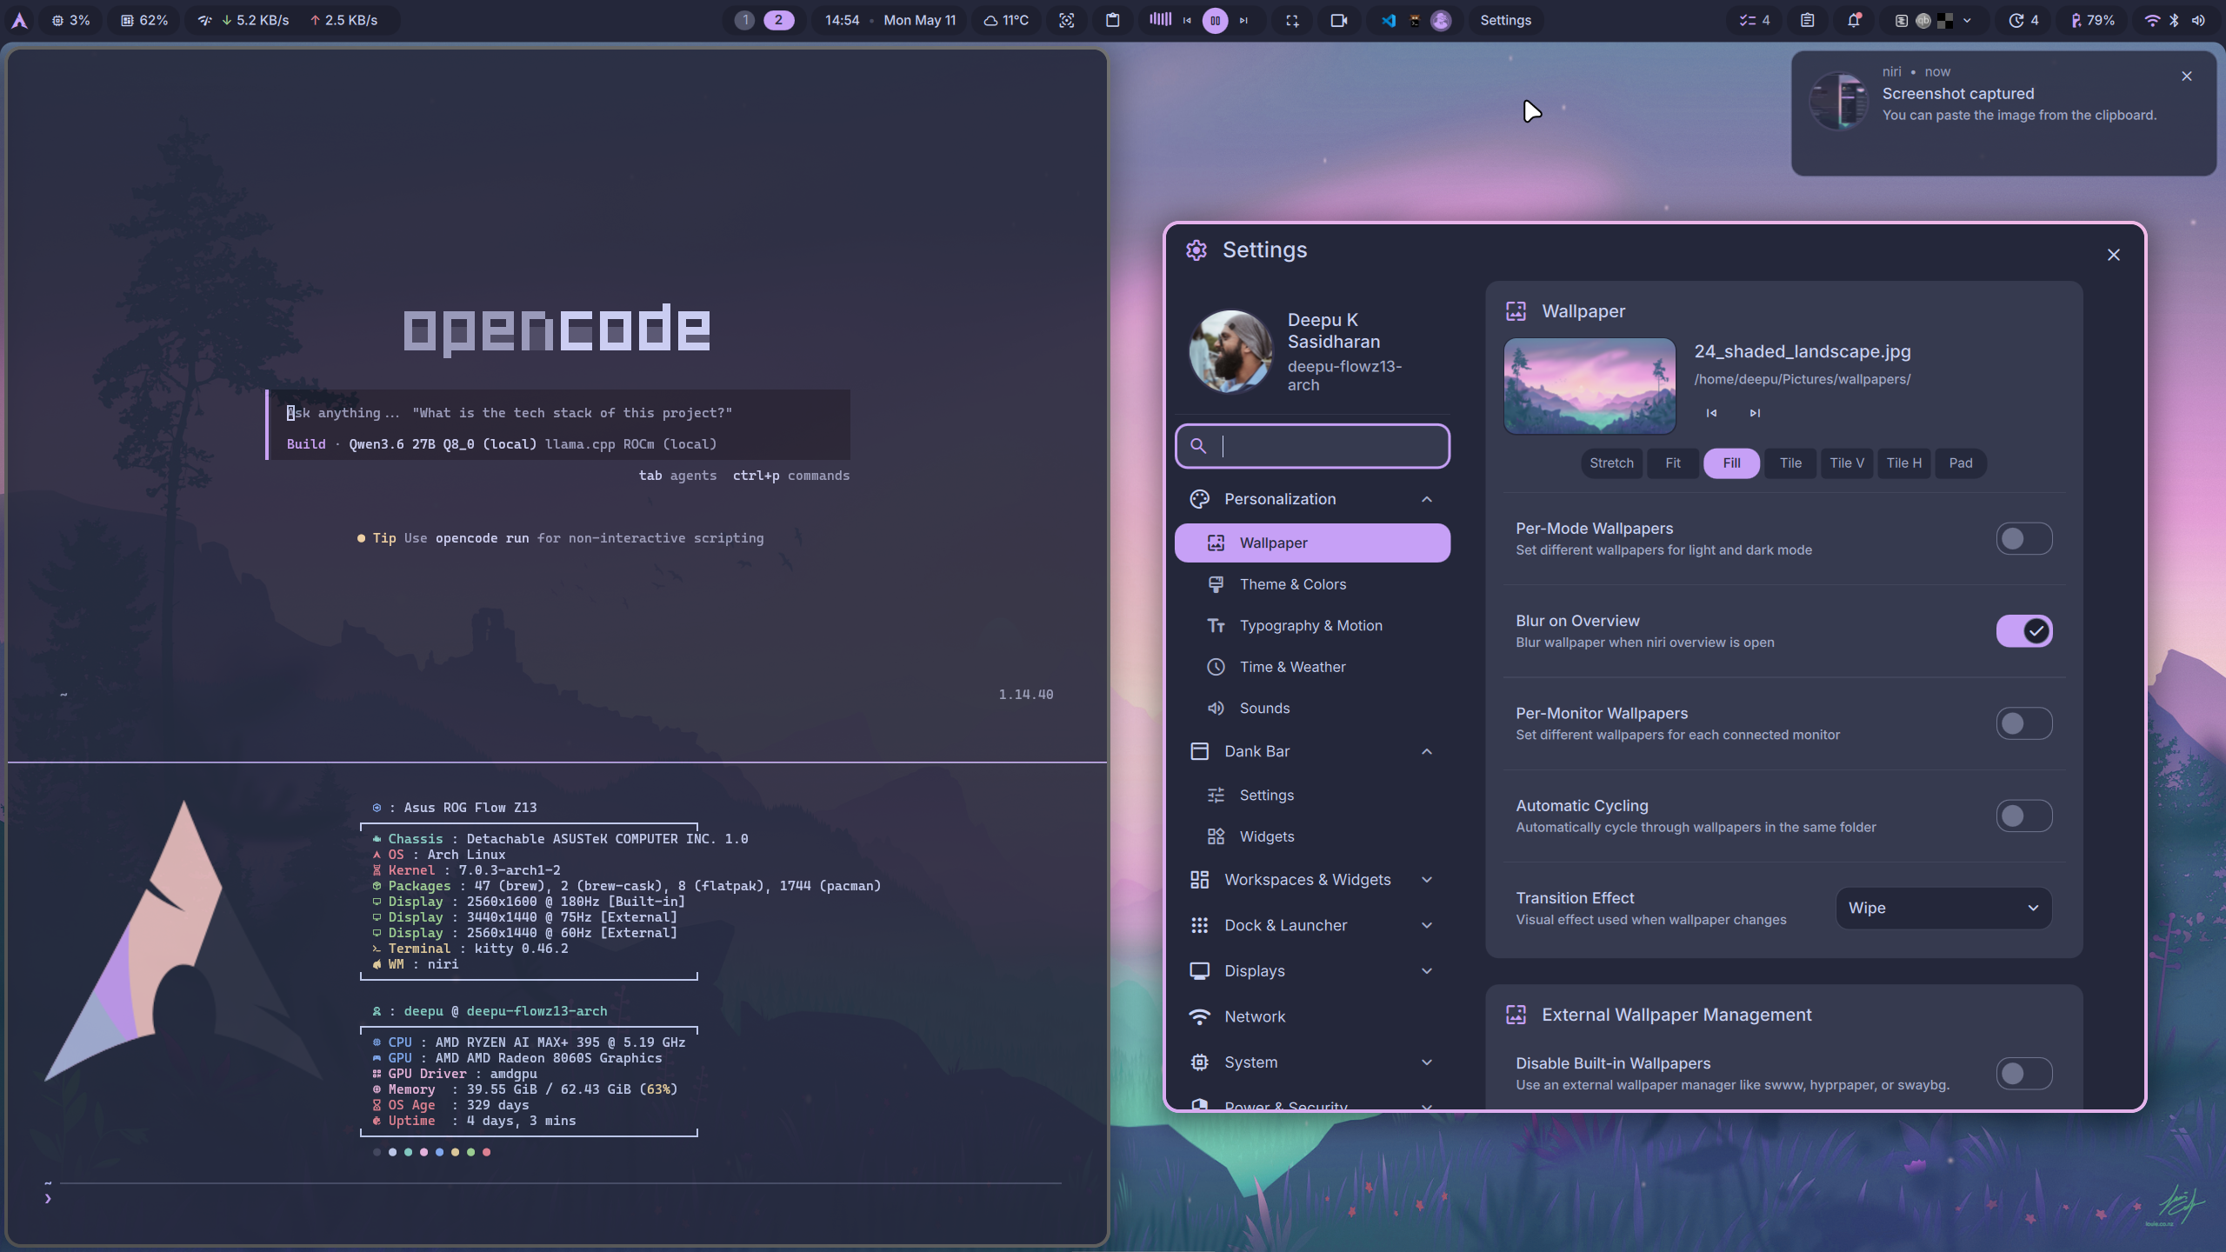
Task: Pause media playback in top bar
Action: point(1216,21)
